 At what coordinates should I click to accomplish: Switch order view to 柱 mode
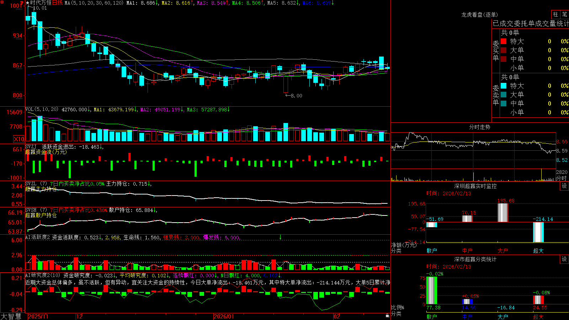tap(556, 14)
